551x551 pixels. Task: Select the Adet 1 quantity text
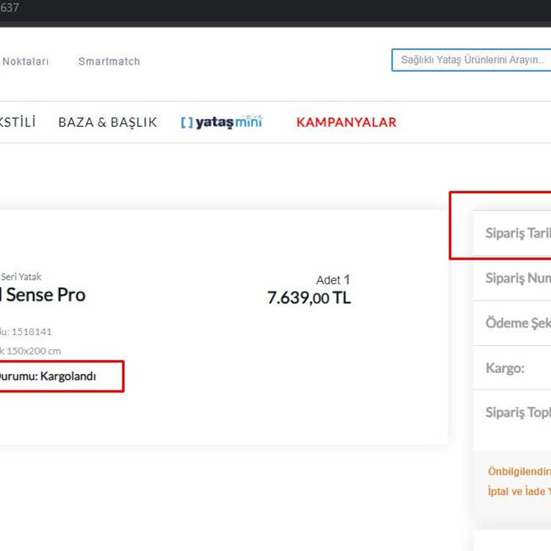click(333, 280)
